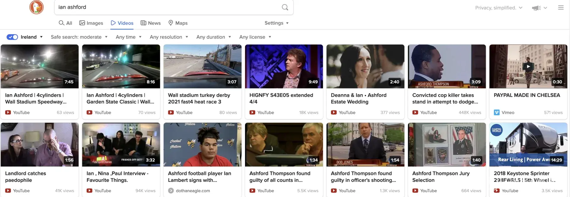570x197 pixels.
Task: Click the Bob Jones reporter 1:54 thumbnail
Action: [x=365, y=145]
